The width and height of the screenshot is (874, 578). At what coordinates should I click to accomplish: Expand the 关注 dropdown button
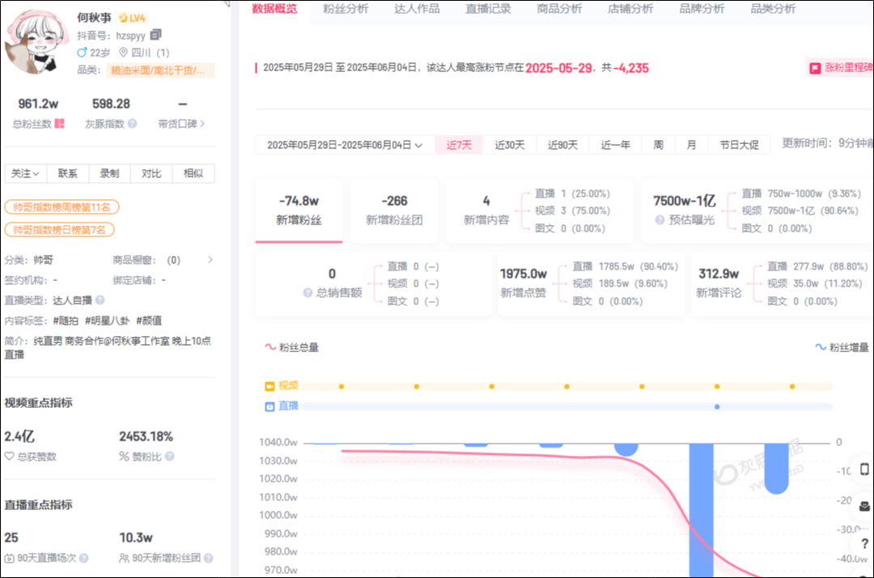(x=26, y=173)
